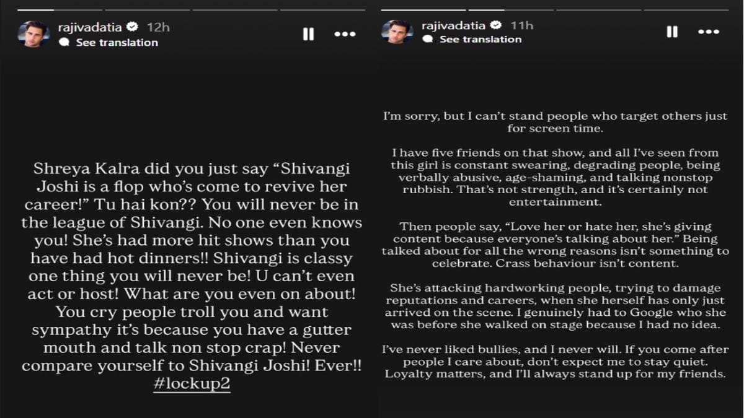Click verified badge on the 11h story
This screenshot has width=744, height=418.
coord(496,25)
